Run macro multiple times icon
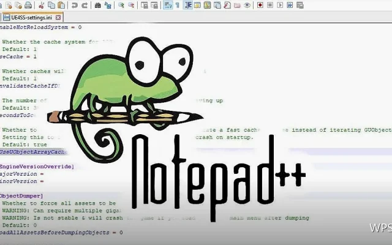The width and height of the screenshot is (392, 245). click(290, 5)
